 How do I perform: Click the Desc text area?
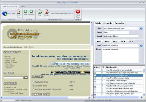(x=120, y=56)
